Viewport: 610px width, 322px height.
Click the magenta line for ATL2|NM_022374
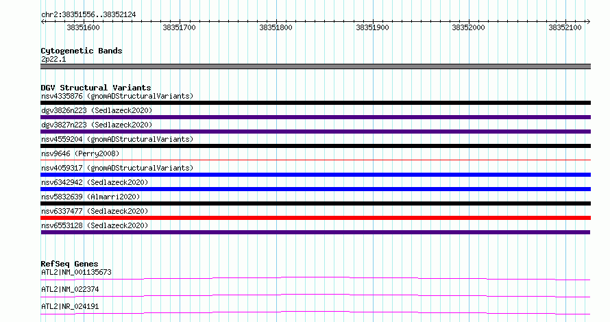pos(315,295)
